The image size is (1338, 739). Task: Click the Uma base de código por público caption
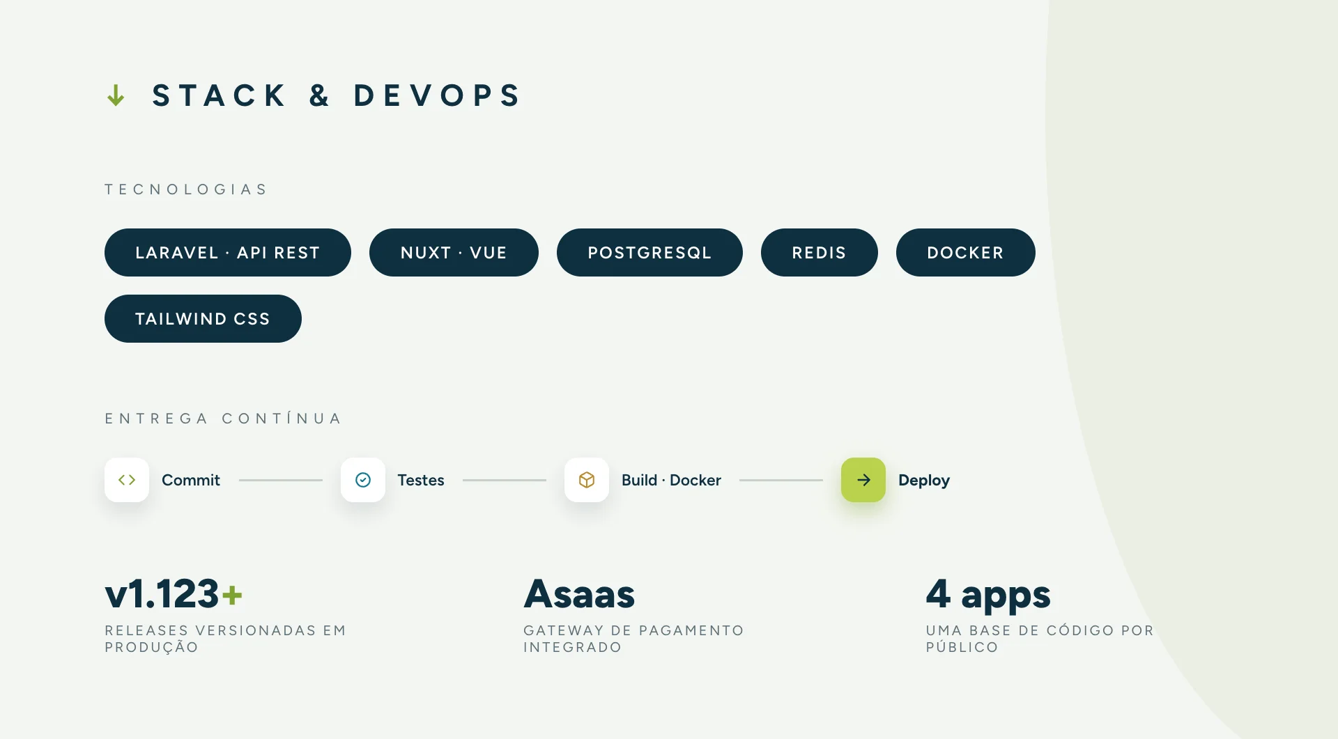pyautogui.click(x=1040, y=639)
